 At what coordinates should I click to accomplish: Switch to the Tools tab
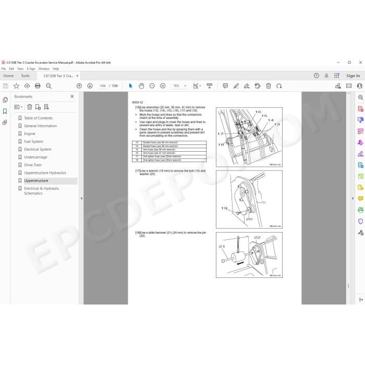[x=25, y=76]
